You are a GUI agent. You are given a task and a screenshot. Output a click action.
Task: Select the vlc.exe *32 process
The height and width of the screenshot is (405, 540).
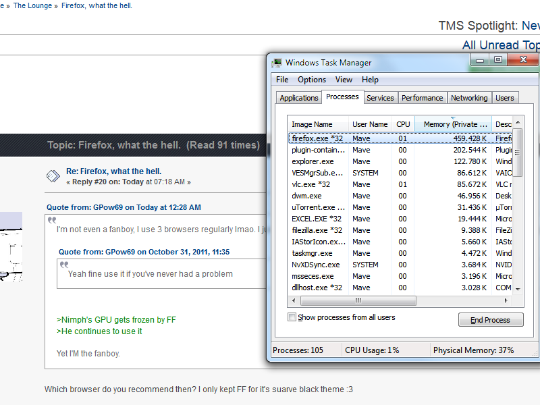(400, 184)
